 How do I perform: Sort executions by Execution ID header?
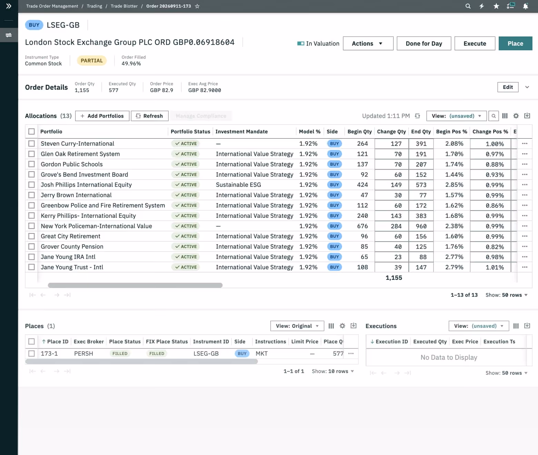pos(389,341)
